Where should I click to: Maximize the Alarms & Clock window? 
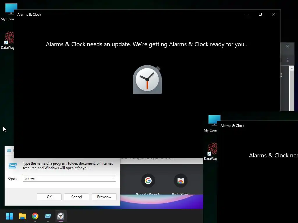(x=260, y=14)
